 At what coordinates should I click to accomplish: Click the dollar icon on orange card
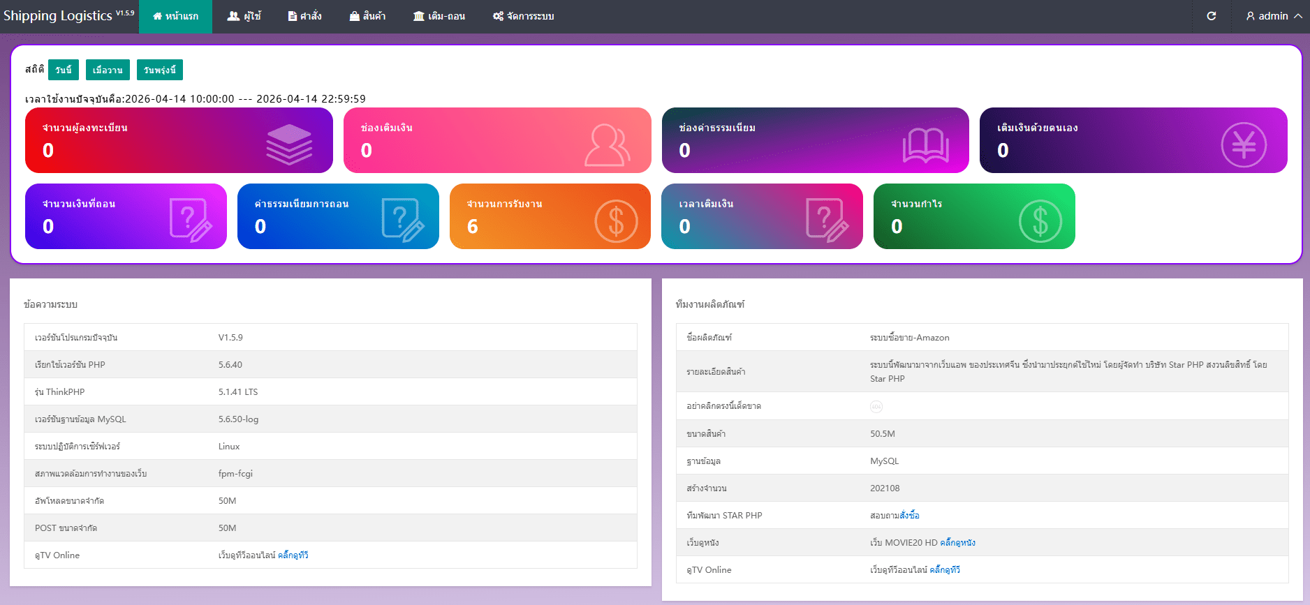click(x=615, y=221)
